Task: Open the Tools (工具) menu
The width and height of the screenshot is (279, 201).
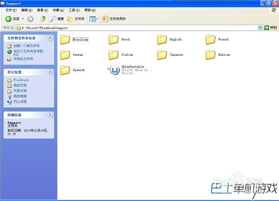Action: [x=74, y=10]
